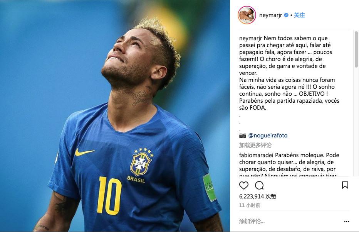Click the number 10 on the jersey

pyautogui.click(x=109, y=195)
